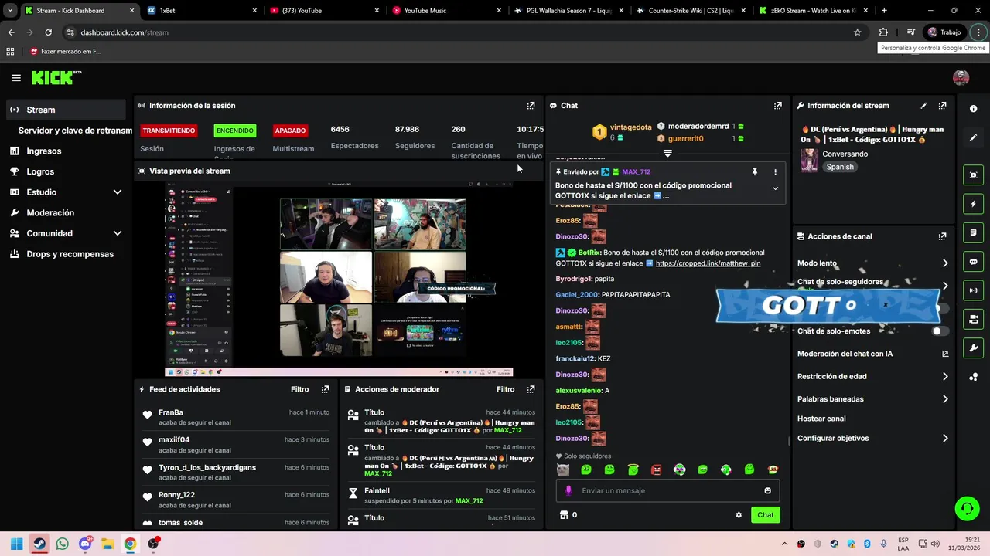Click the lightning bolt icon in right sidebar
Screen dimensions: 990x556
click(973, 205)
